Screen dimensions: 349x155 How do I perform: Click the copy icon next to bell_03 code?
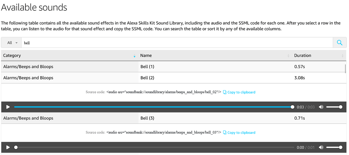(225, 132)
